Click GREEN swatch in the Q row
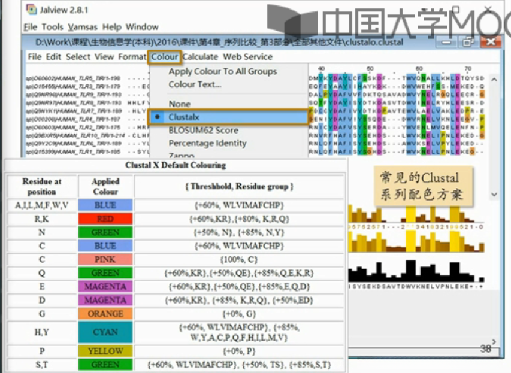 point(105,273)
